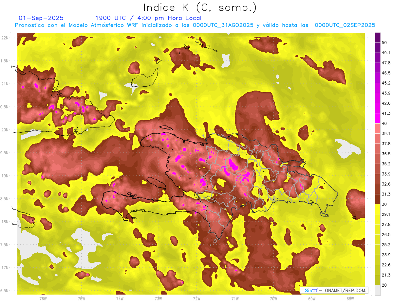Click the '20N' latitude label
This screenshot has height=303, width=393.
[x=5, y=130]
